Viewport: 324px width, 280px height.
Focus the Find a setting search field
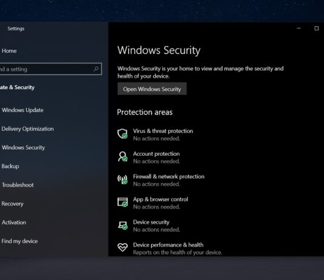point(50,69)
